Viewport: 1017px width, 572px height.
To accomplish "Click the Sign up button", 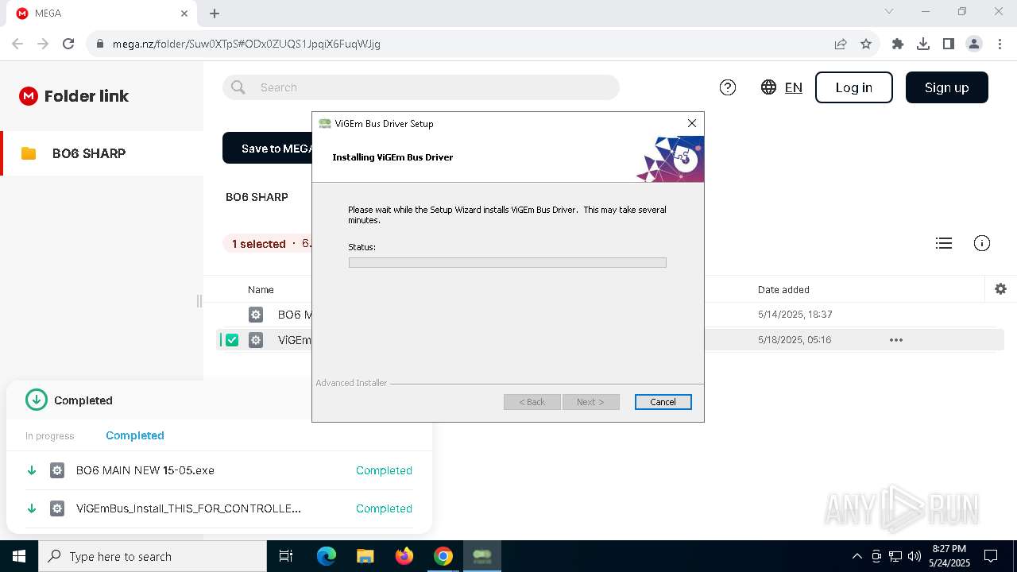I will click(x=947, y=87).
